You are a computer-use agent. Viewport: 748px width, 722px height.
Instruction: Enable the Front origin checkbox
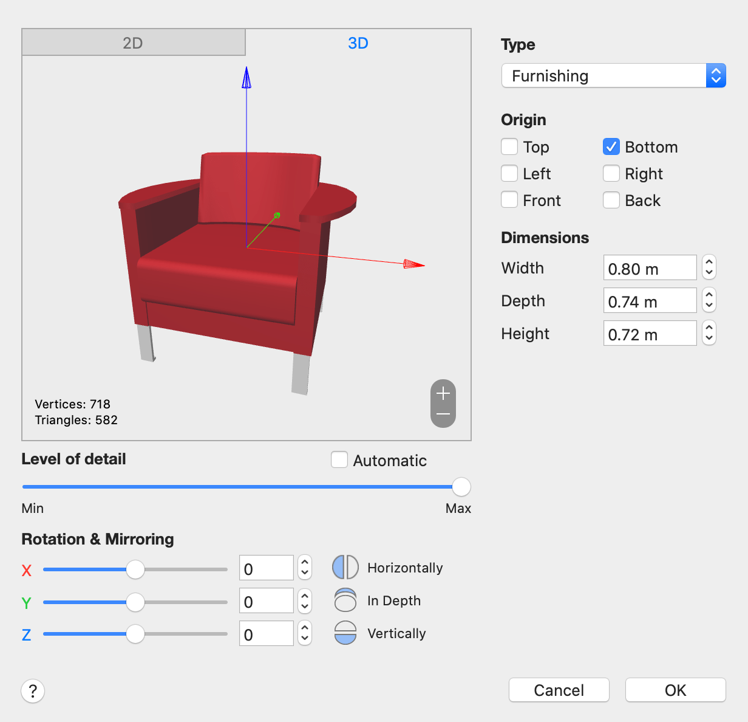click(509, 200)
